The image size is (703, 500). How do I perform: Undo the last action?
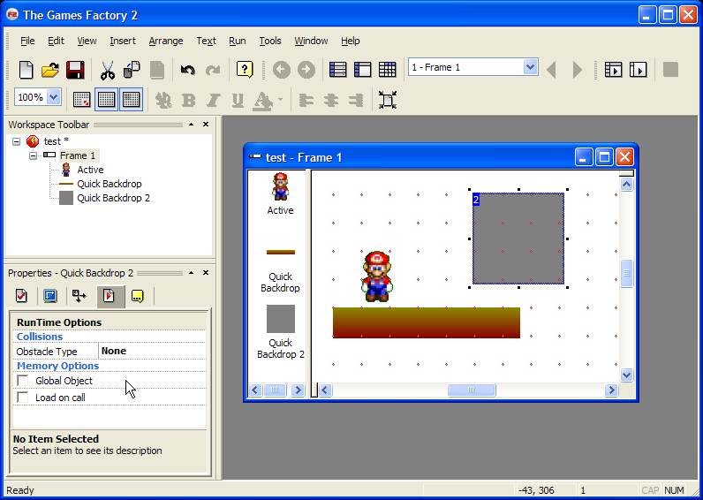(188, 70)
